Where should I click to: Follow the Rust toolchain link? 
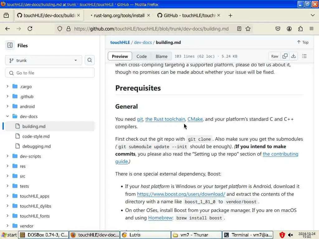click(x=165, y=119)
